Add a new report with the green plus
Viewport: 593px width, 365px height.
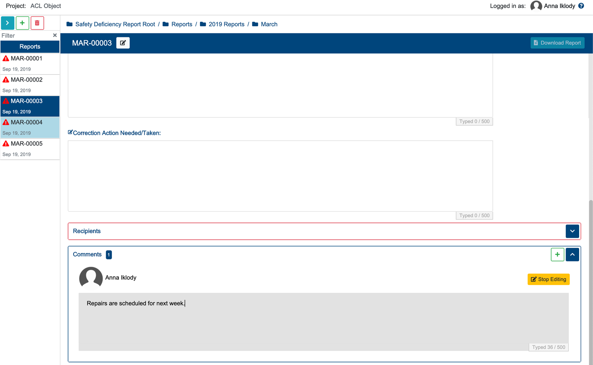click(22, 23)
